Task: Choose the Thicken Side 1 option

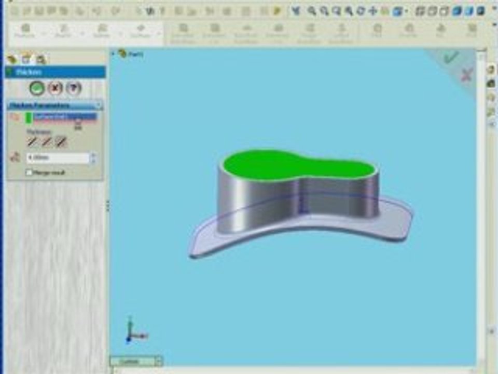Action: coord(32,142)
